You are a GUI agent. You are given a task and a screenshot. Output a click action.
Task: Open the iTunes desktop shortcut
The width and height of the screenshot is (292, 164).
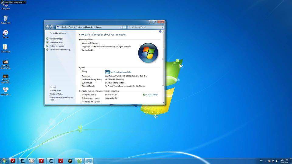coord(5,33)
